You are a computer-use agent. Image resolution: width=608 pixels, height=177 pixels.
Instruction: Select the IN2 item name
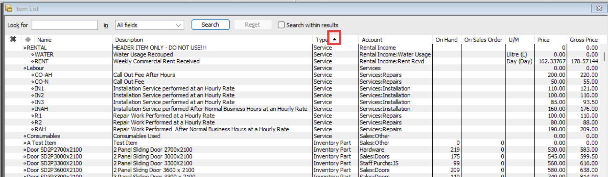(x=39, y=95)
